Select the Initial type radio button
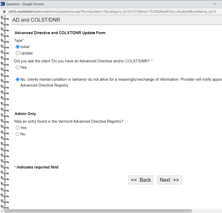The image size is (222, 213). coord(18,47)
